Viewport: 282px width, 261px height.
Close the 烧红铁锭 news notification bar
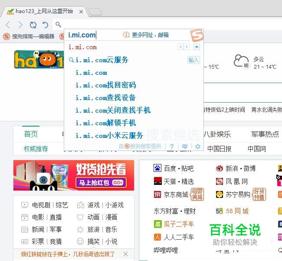[125, 254]
